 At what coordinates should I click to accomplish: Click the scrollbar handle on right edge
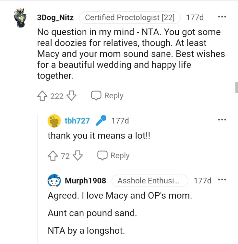tap(236, 87)
